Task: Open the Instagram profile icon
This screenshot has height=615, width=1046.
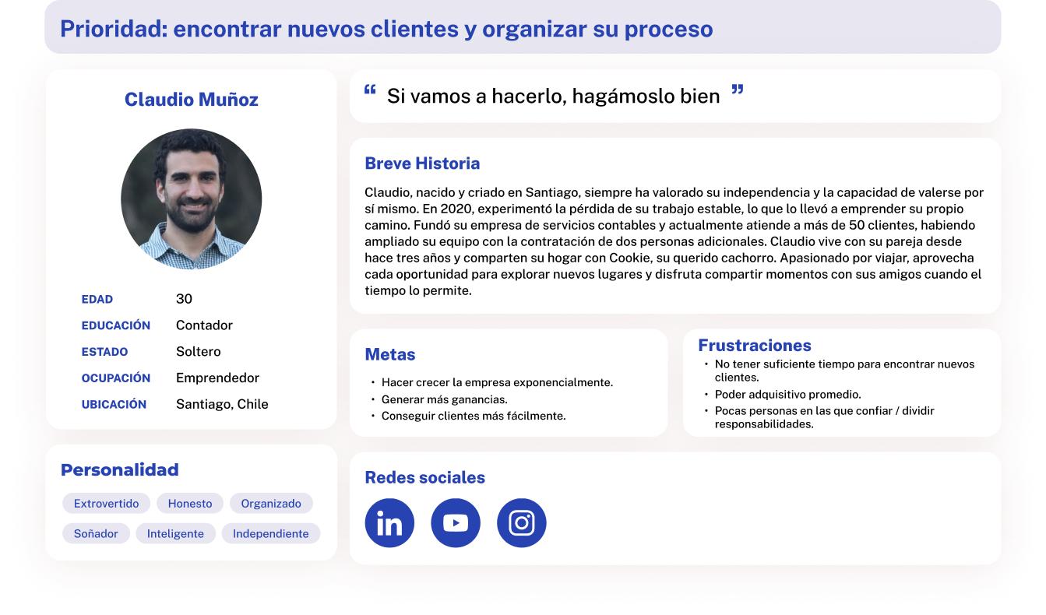Action: 522,522
